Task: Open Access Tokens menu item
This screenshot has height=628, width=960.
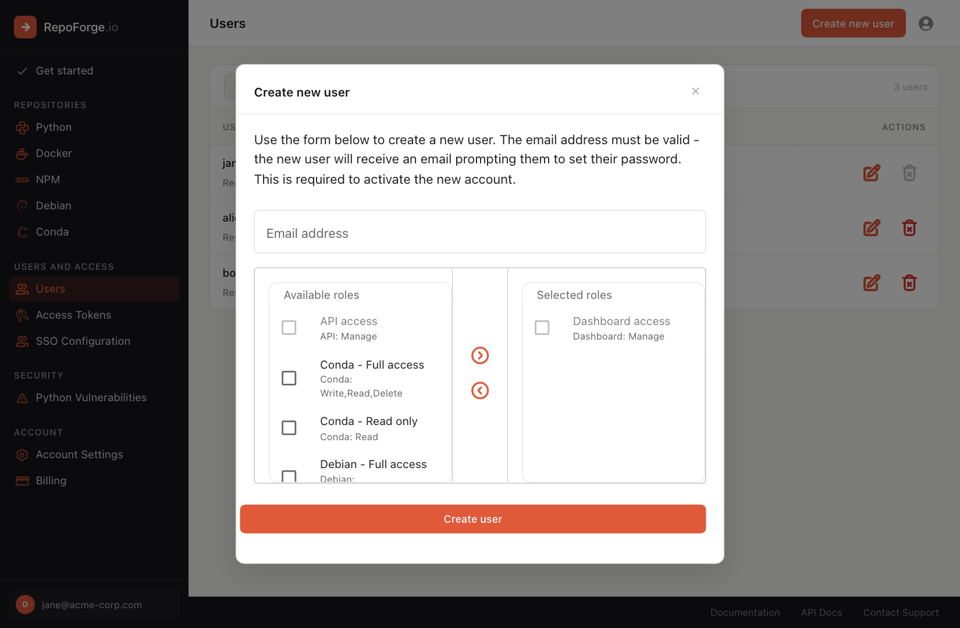Action: tap(94, 315)
